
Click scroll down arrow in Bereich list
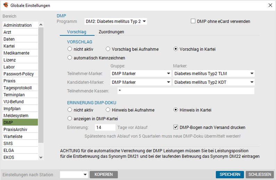[41, 157]
